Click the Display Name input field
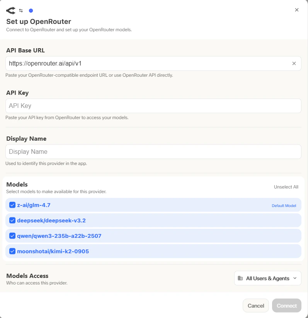This screenshot has width=308, height=318. click(x=154, y=151)
